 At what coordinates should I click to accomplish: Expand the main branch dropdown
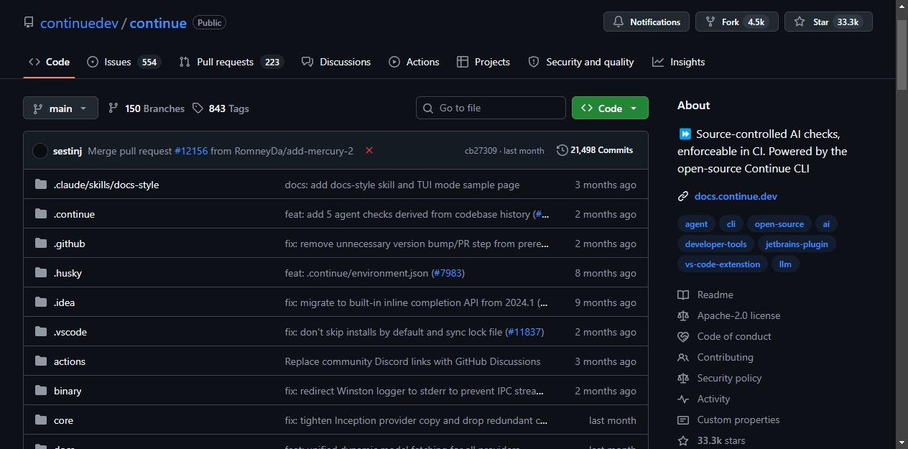point(60,108)
